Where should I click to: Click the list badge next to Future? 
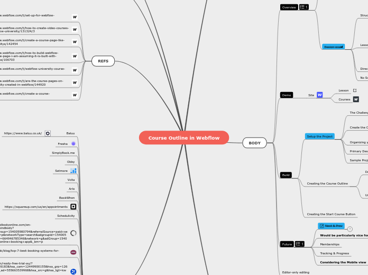click(300, 244)
